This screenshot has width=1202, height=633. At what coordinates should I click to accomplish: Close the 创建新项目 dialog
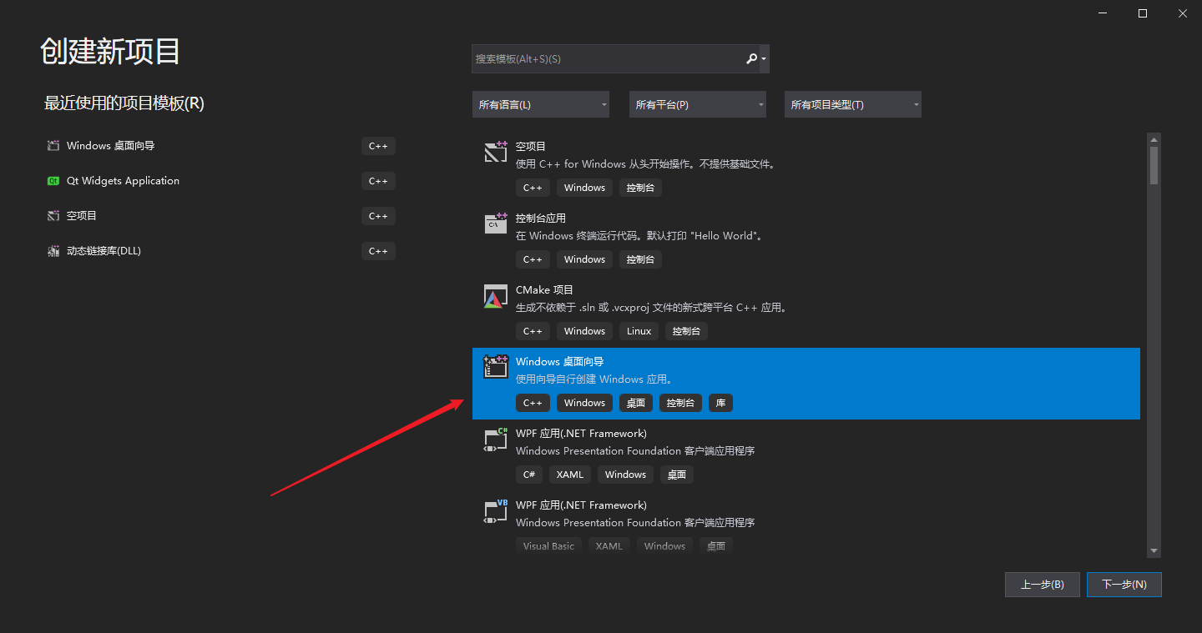pos(1183,13)
